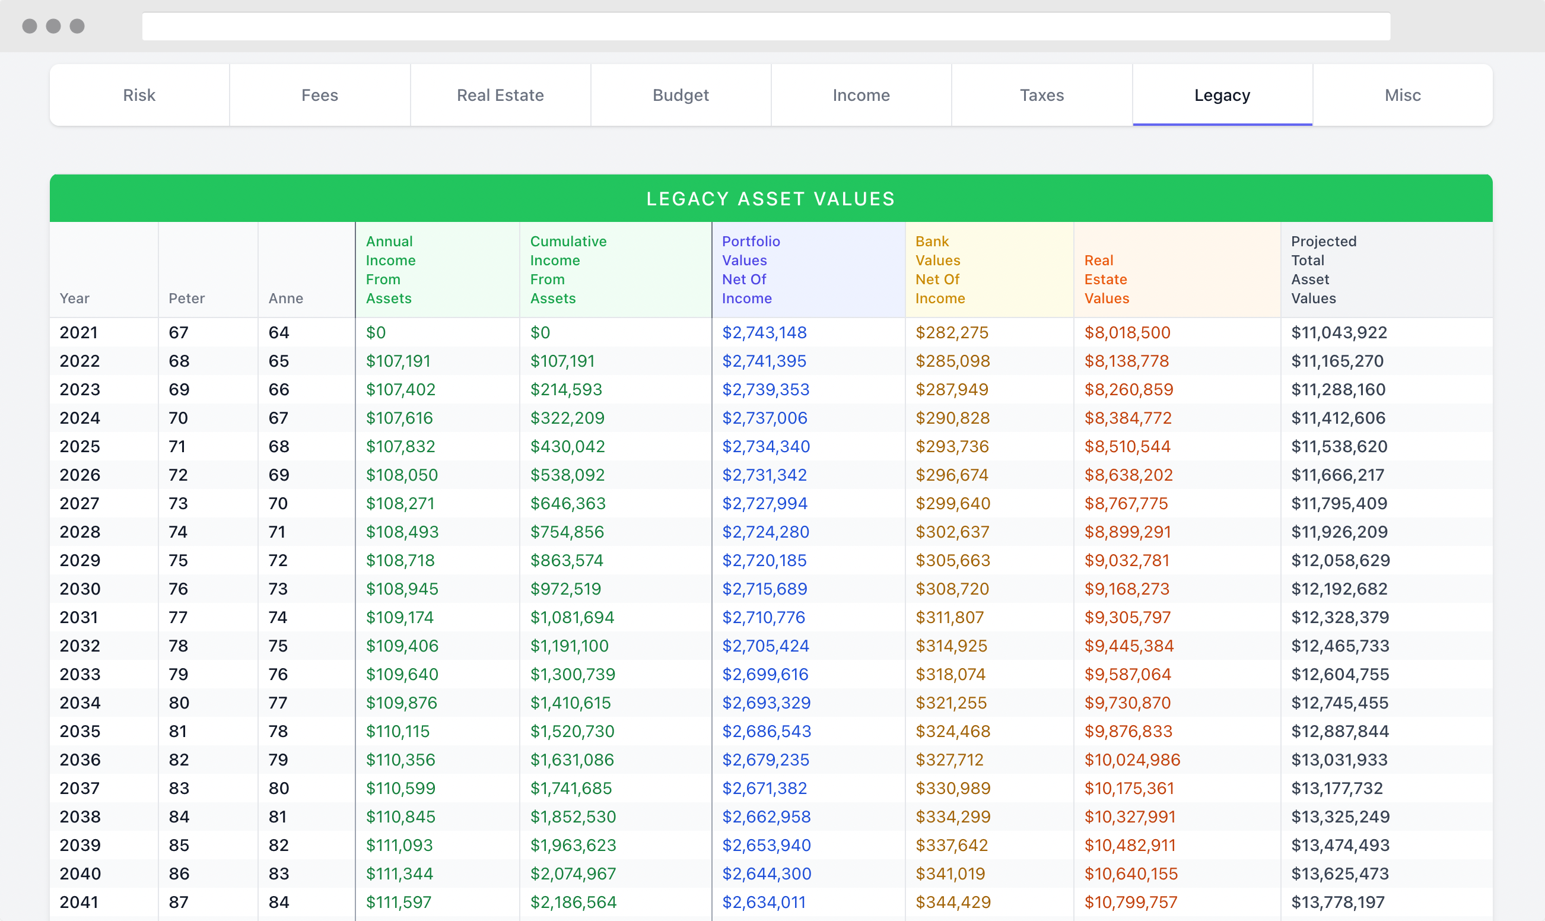Viewport: 1545px width, 921px height.
Task: Select the 2030 year row cell
Action: click(80, 588)
